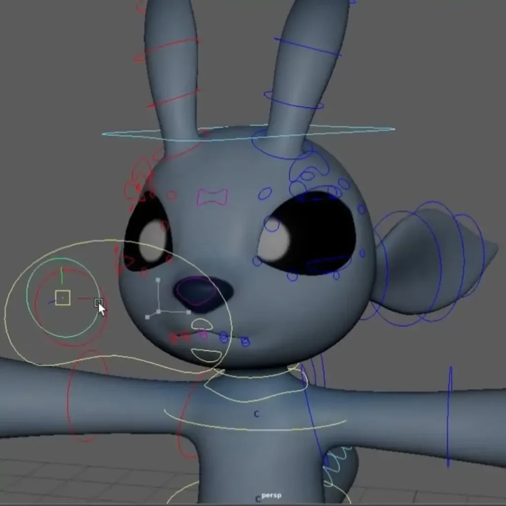Select the large red ellipse control around the arm
The image size is (506, 506).
(87, 395)
